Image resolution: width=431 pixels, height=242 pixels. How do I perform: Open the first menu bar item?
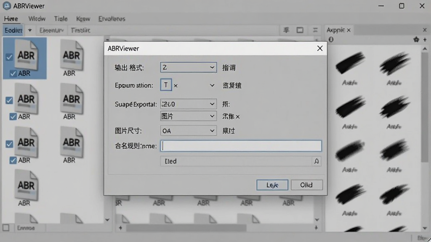click(11, 18)
